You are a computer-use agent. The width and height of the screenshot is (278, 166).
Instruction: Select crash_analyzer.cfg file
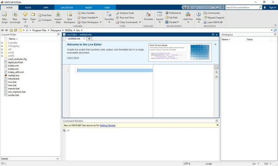pos(17,59)
